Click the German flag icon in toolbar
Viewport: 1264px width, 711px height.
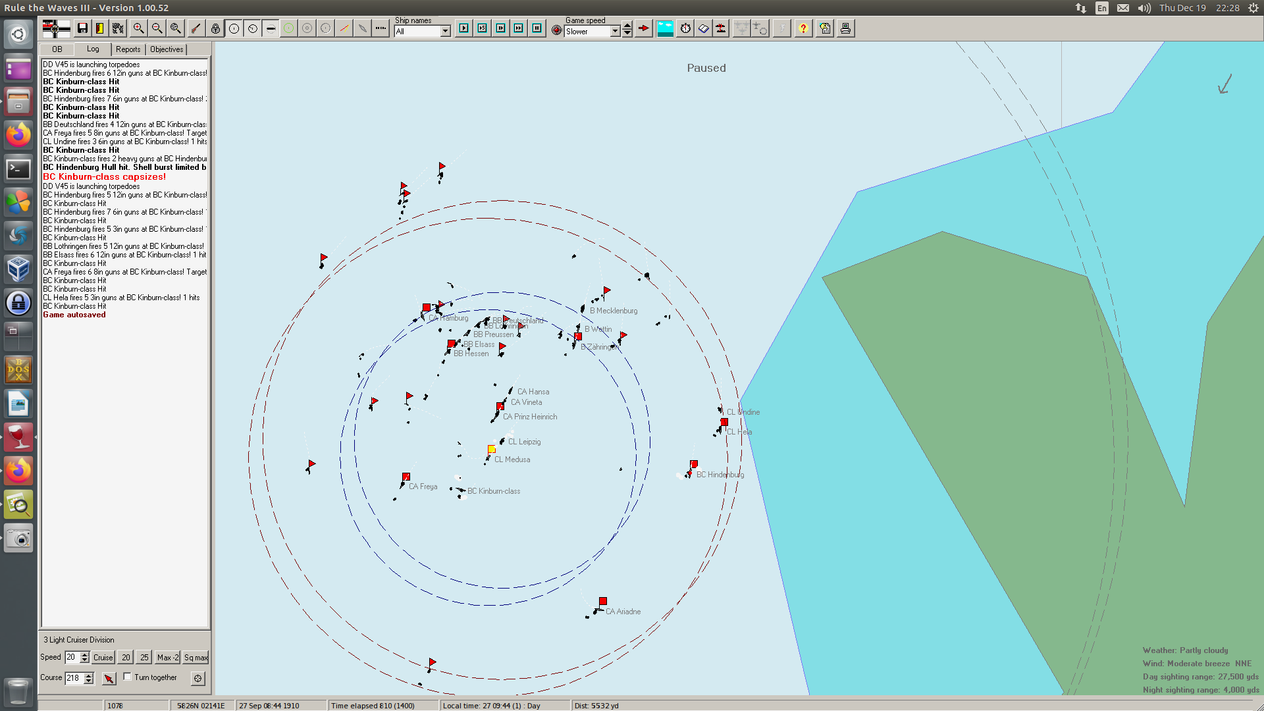tap(56, 28)
